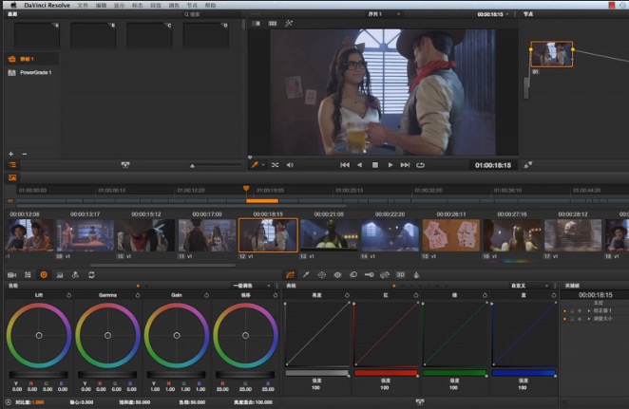629x409 pixels.
Task: Click the red curve intensity bar
Action: pyautogui.click(x=386, y=373)
